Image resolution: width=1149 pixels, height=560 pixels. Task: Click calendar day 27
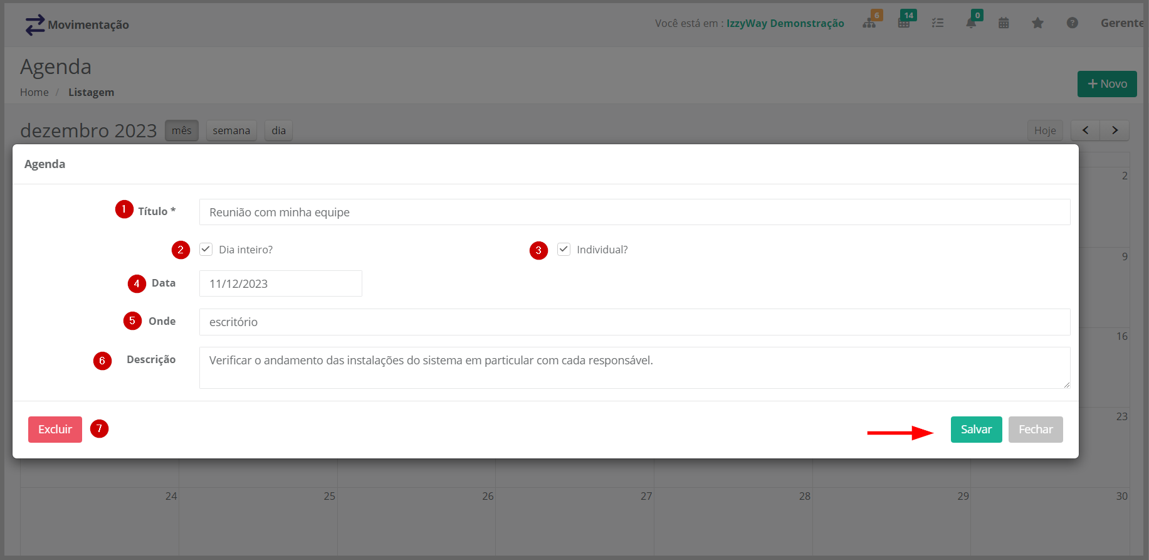coord(646,496)
